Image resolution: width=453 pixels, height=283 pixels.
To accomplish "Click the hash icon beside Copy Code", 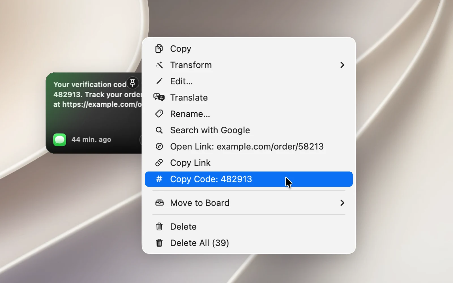I will click(x=159, y=179).
